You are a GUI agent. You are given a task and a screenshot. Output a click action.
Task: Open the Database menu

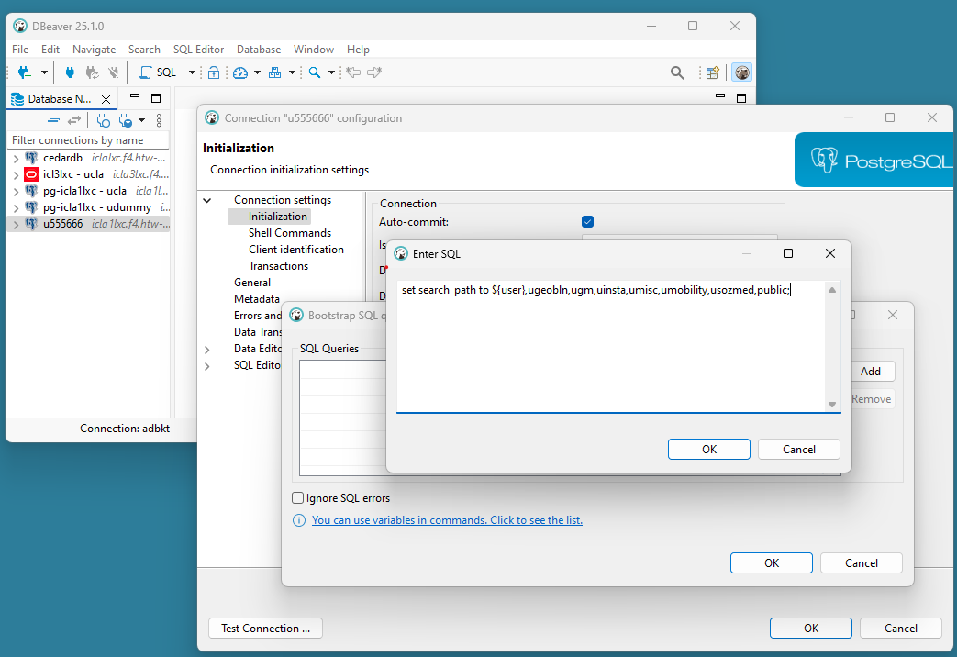pyautogui.click(x=259, y=50)
